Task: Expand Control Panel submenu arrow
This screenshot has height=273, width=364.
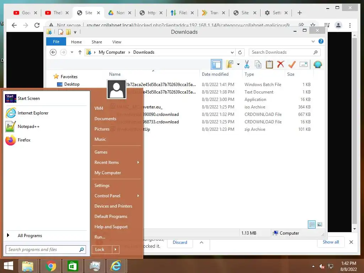Action: pos(138,196)
